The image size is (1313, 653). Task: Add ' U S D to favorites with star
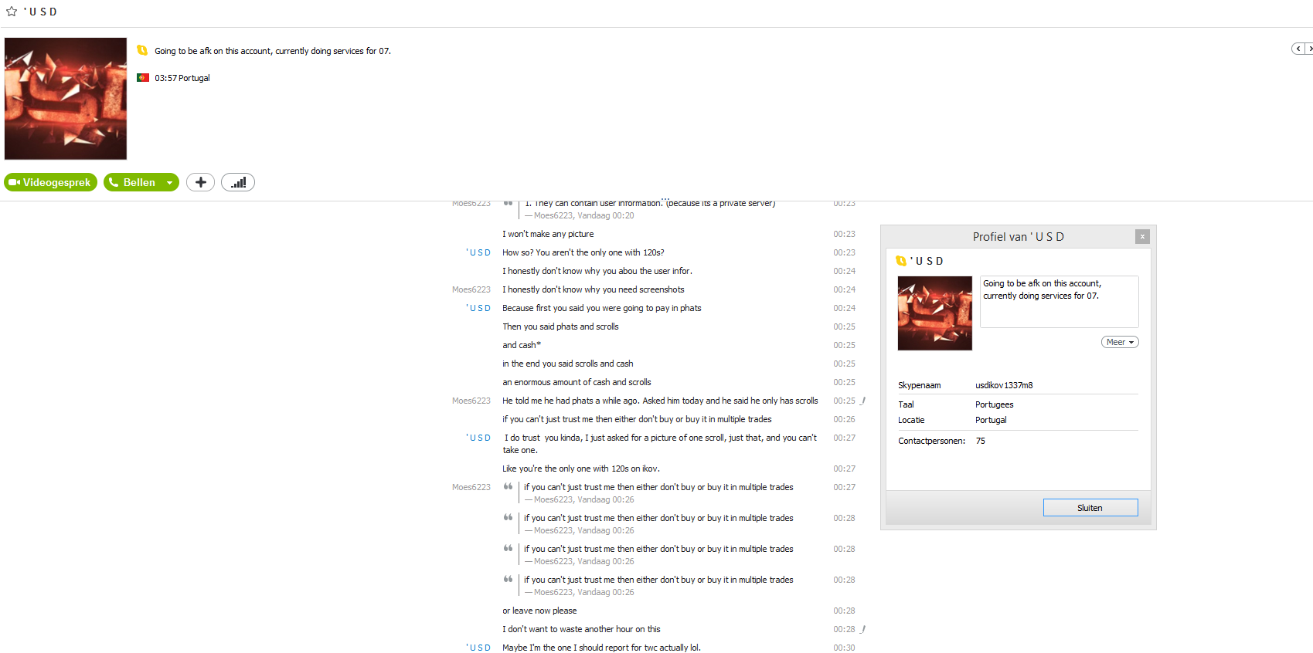[12, 12]
